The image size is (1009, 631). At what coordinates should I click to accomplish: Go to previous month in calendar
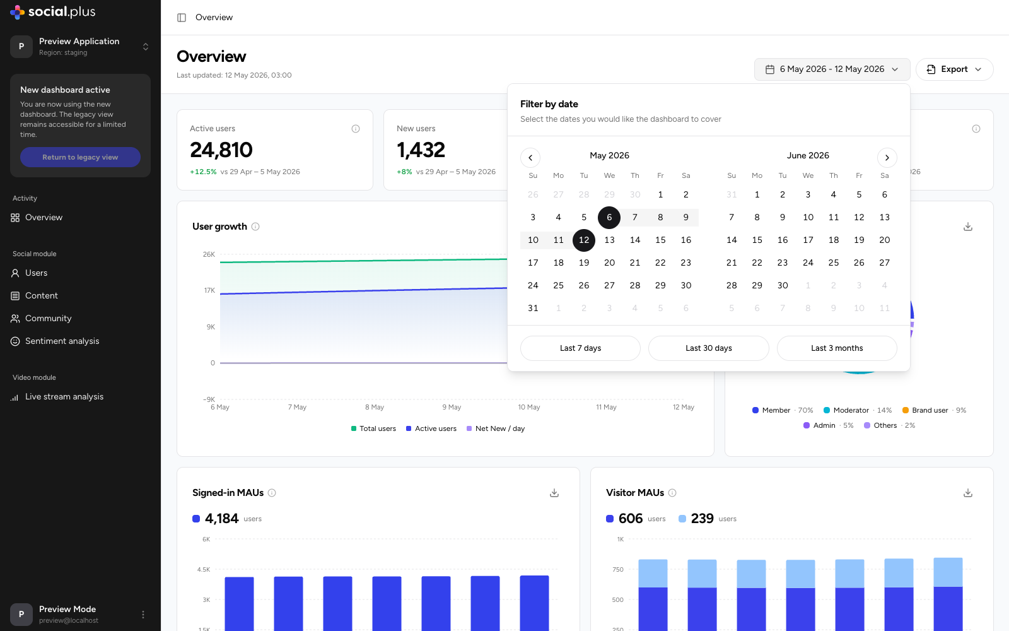coord(530,158)
